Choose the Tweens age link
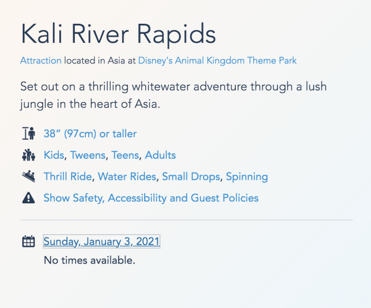Screen dimensions: 371x308 coord(88,155)
